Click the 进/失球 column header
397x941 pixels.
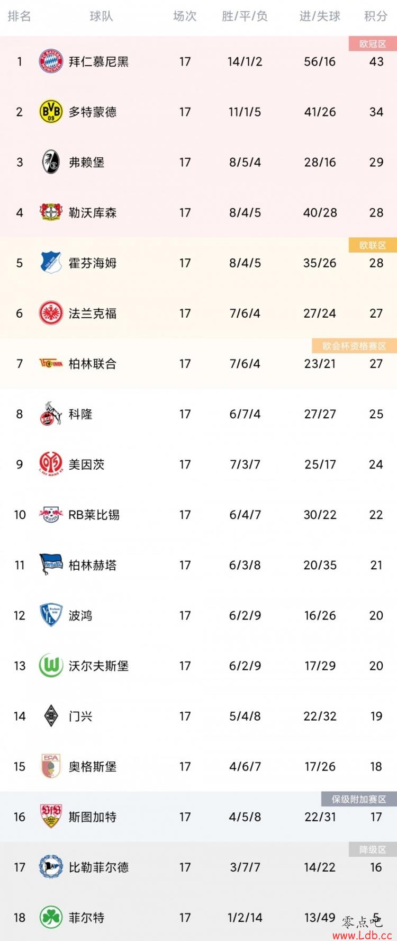coord(320,16)
